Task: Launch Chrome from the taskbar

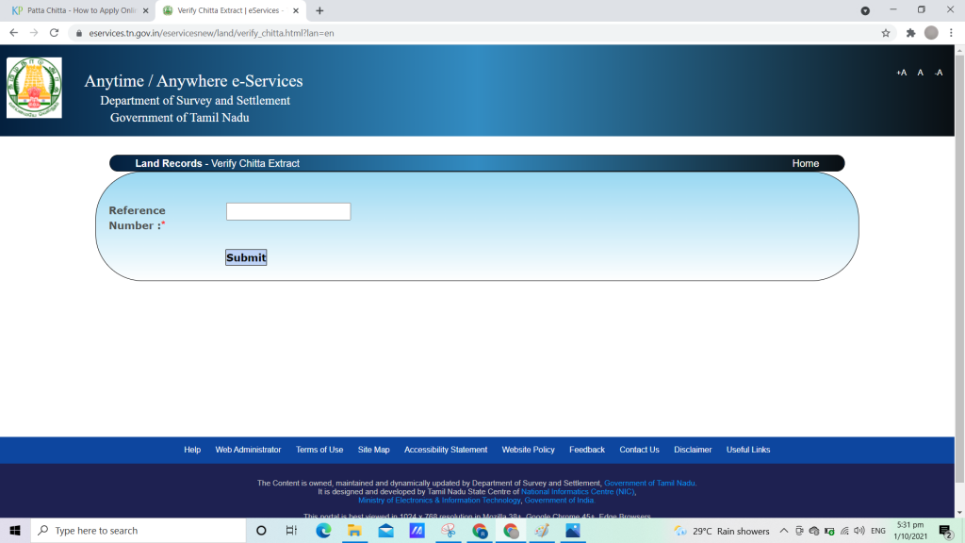Action: coord(512,530)
